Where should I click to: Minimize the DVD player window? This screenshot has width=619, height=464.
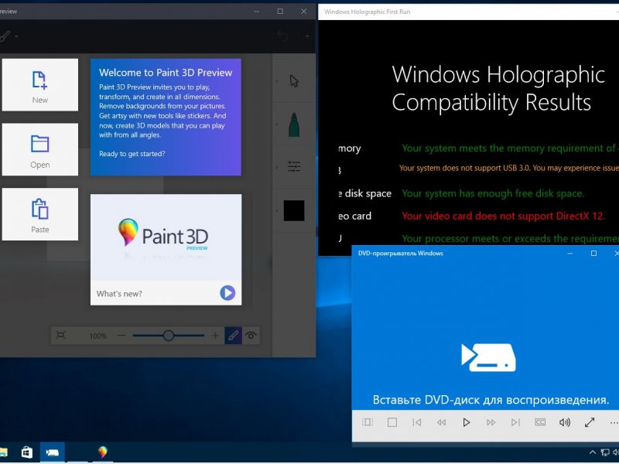click(570, 254)
